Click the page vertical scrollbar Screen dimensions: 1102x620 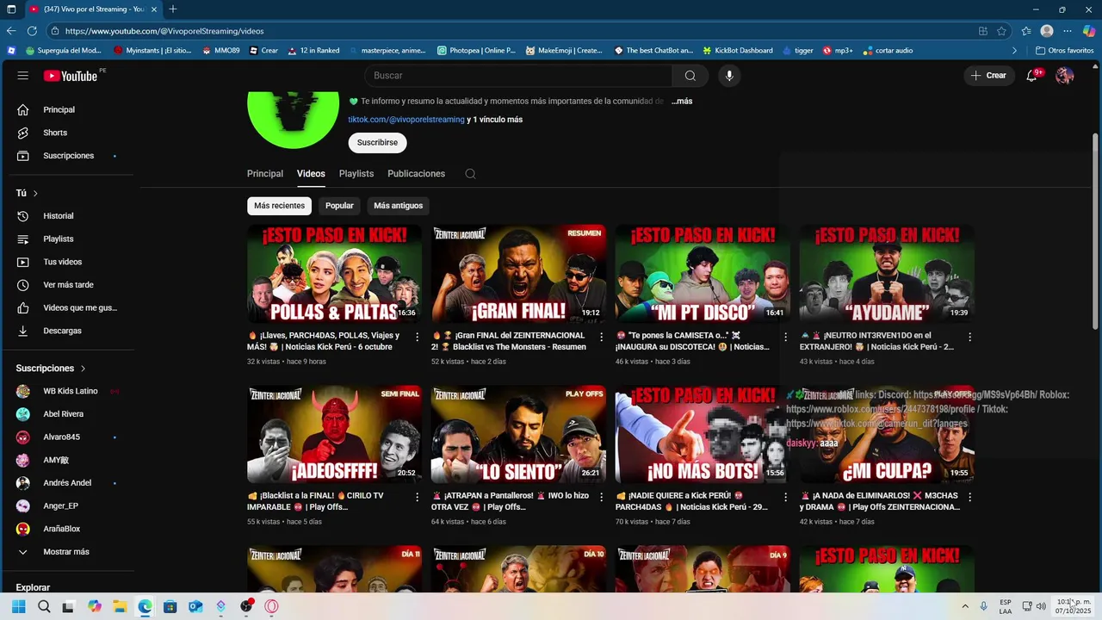pos(1095,231)
